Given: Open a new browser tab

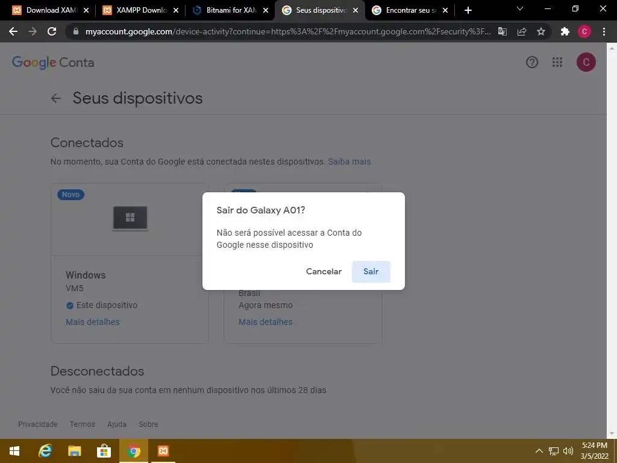Looking at the screenshot, I should coord(468,10).
